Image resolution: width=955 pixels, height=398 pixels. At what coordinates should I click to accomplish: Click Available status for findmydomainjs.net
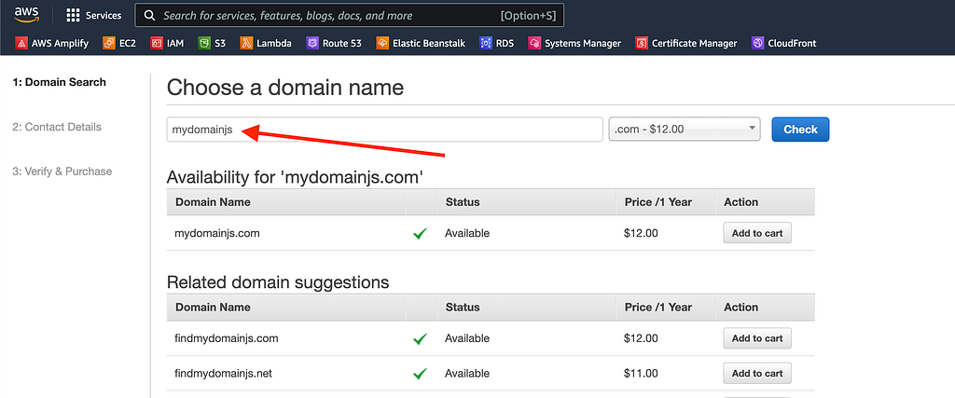point(467,373)
